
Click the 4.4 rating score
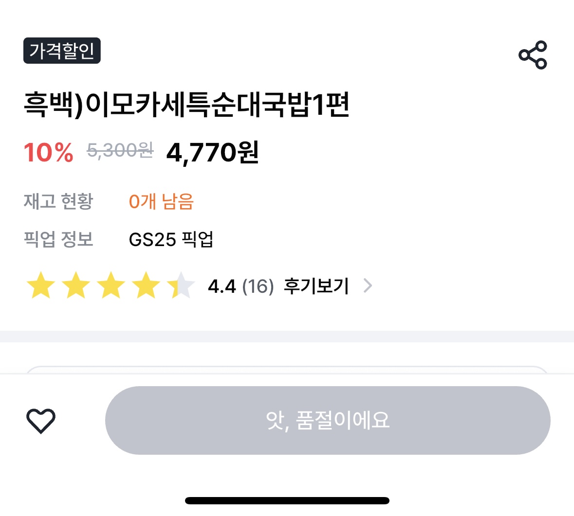(x=222, y=286)
